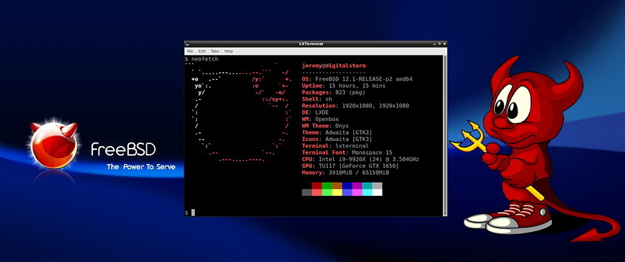Maximize the LXTerminal window
The width and height of the screenshot is (625, 262).
pos(439,44)
